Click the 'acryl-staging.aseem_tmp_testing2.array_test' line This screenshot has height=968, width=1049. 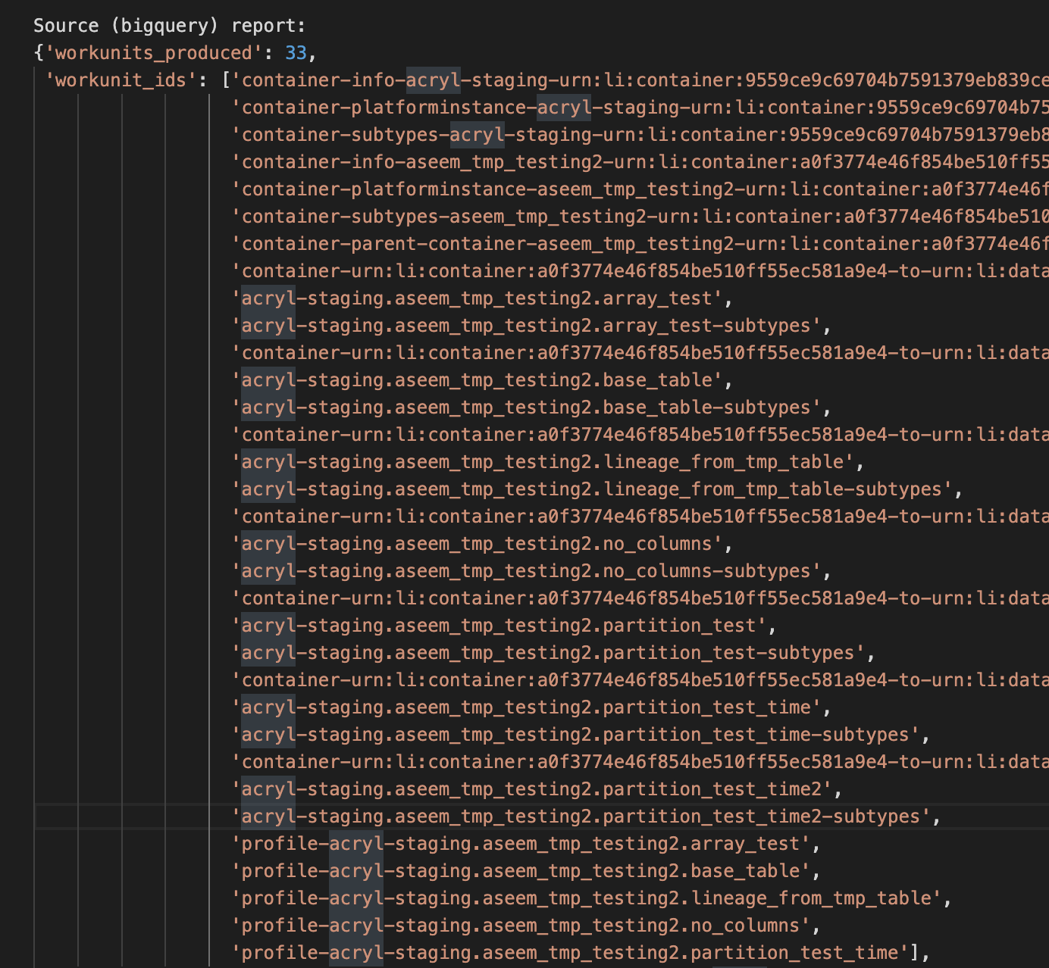(x=482, y=298)
